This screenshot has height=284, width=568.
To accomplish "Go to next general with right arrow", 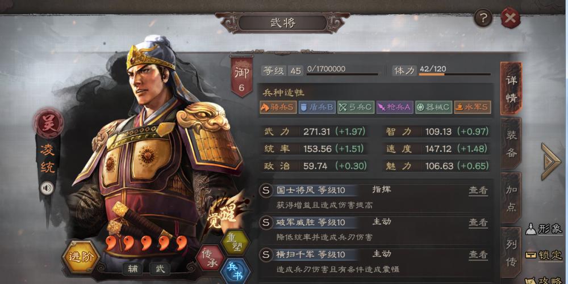I will click(551, 161).
